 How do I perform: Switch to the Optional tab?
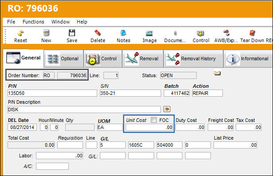(x=63, y=59)
